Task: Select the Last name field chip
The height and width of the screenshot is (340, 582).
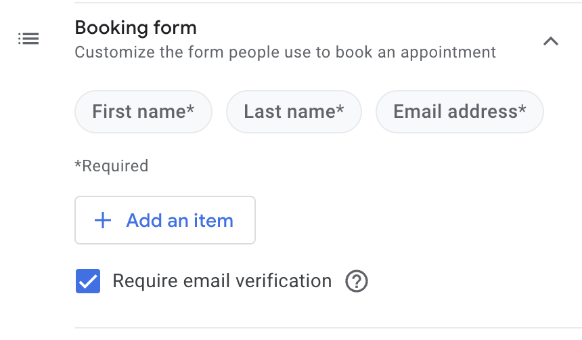Action: [x=294, y=112]
